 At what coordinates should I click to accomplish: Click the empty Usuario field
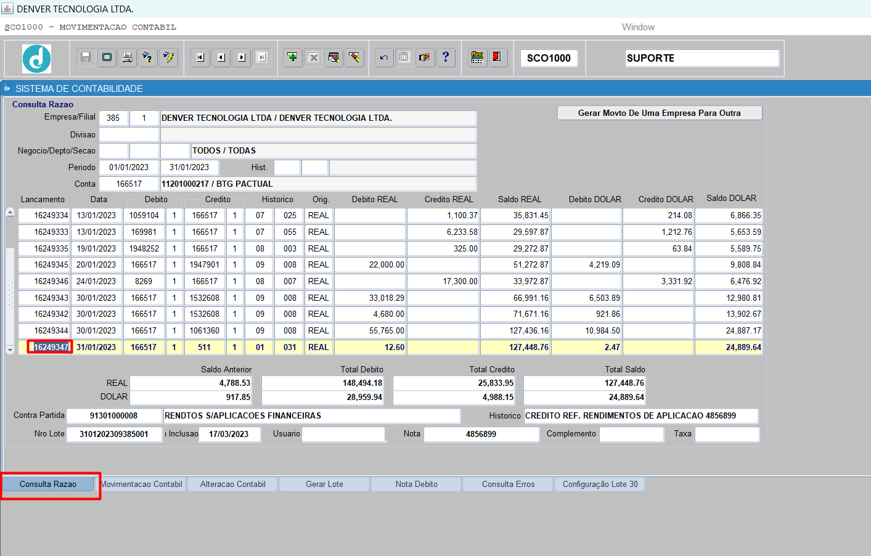(343, 434)
